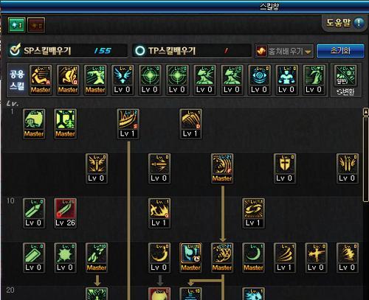Select the TP스킬배우기 radio circle
The image size is (369, 300).
click(140, 51)
